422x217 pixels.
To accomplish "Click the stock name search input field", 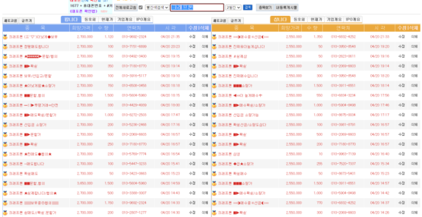I will [x=197, y=7].
